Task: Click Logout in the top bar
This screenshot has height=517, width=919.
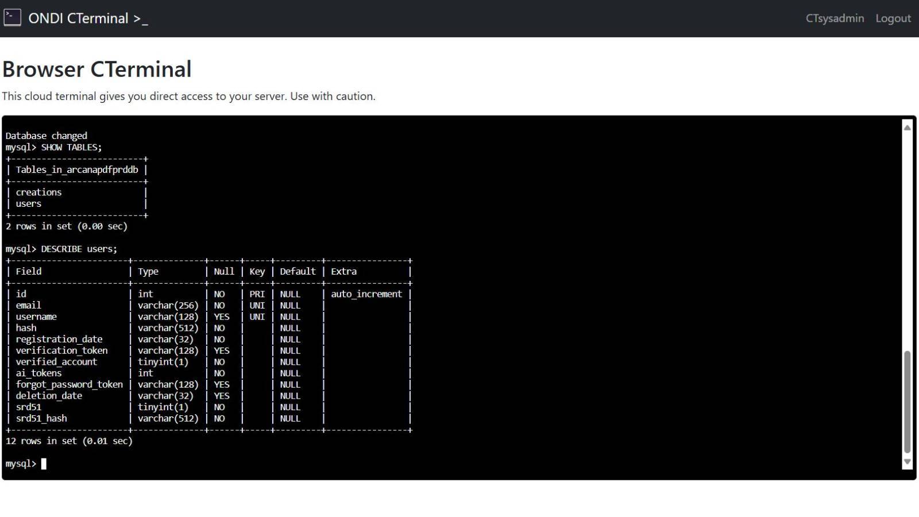Action: click(x=893, y=18)
